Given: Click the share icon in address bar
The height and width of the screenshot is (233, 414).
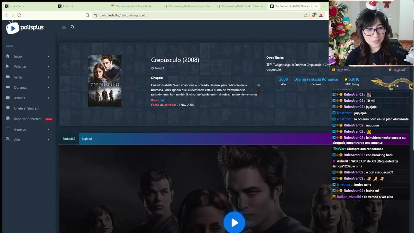Looking at the screenshot, I should [306, 15].
